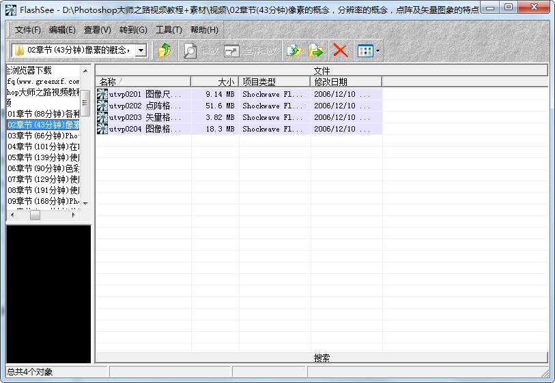Click the view mode grid icon
Screen dimensions: 555x383
coord(365,51)
